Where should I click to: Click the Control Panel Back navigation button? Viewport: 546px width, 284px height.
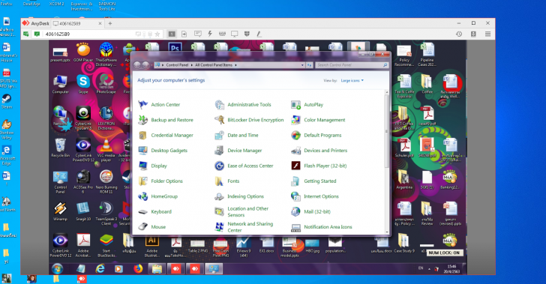point(137,64)
